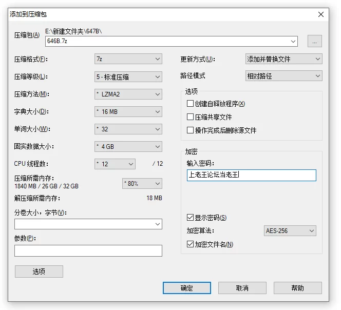The height and width of the screenshot is (310, 341).
Task: Click the parameters (参数) text field
Action: 88,250
